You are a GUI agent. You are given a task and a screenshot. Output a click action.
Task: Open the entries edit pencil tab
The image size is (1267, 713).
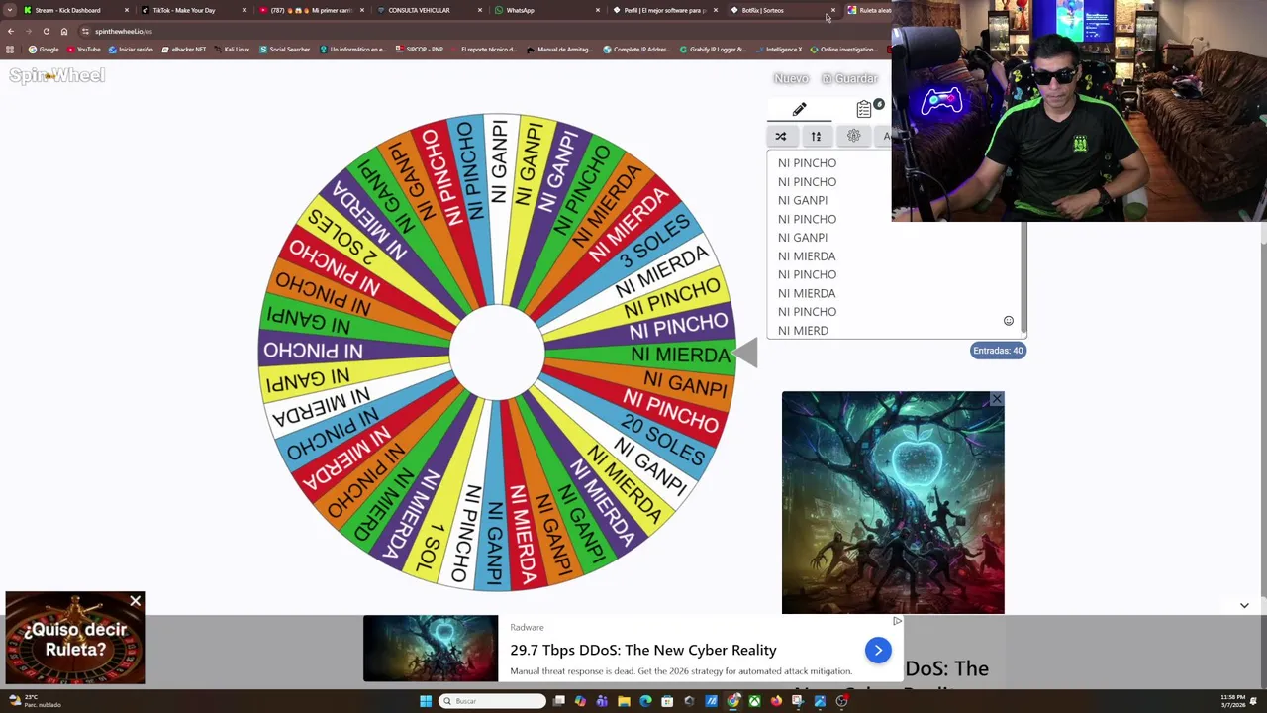799,110
